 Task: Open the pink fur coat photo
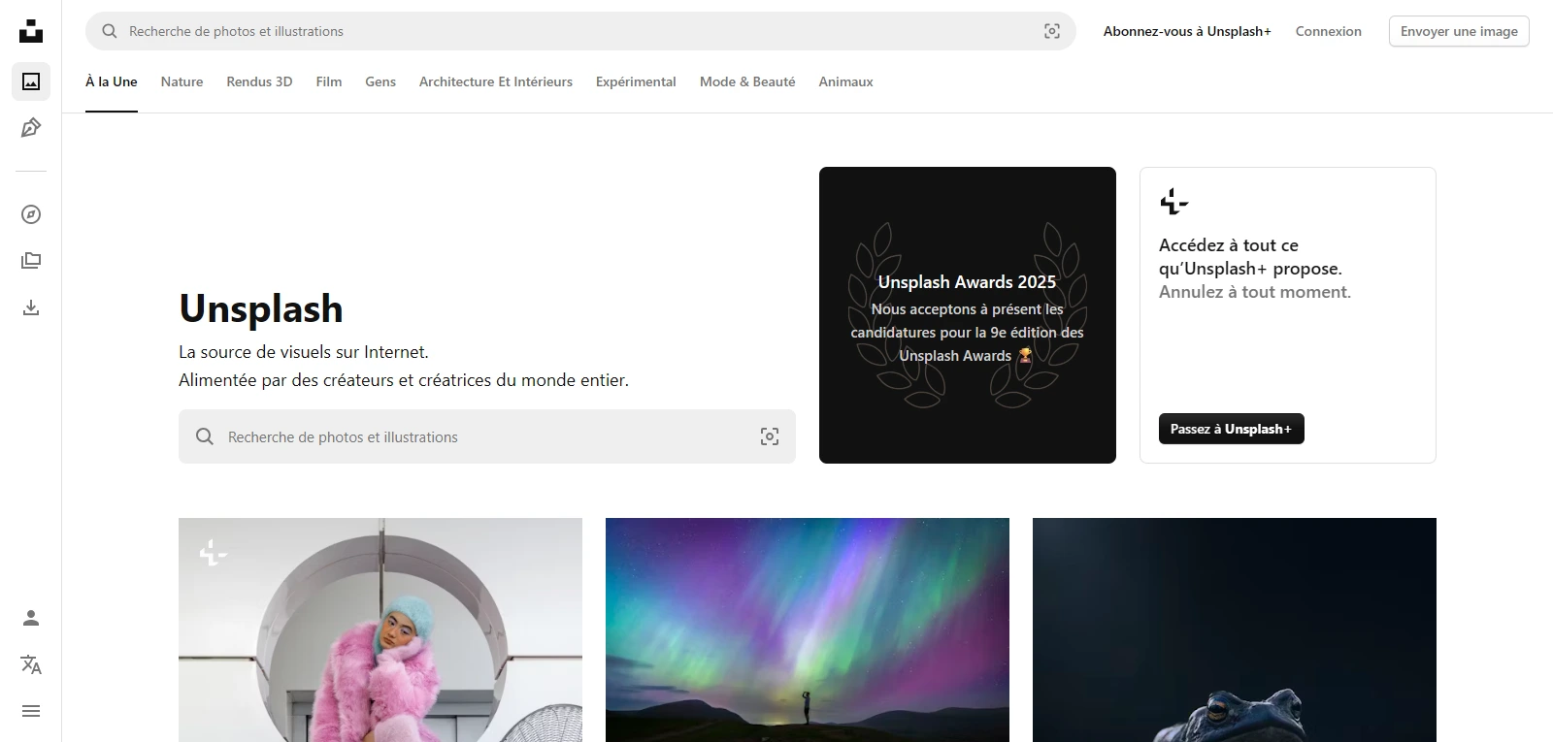coord(380,630)
